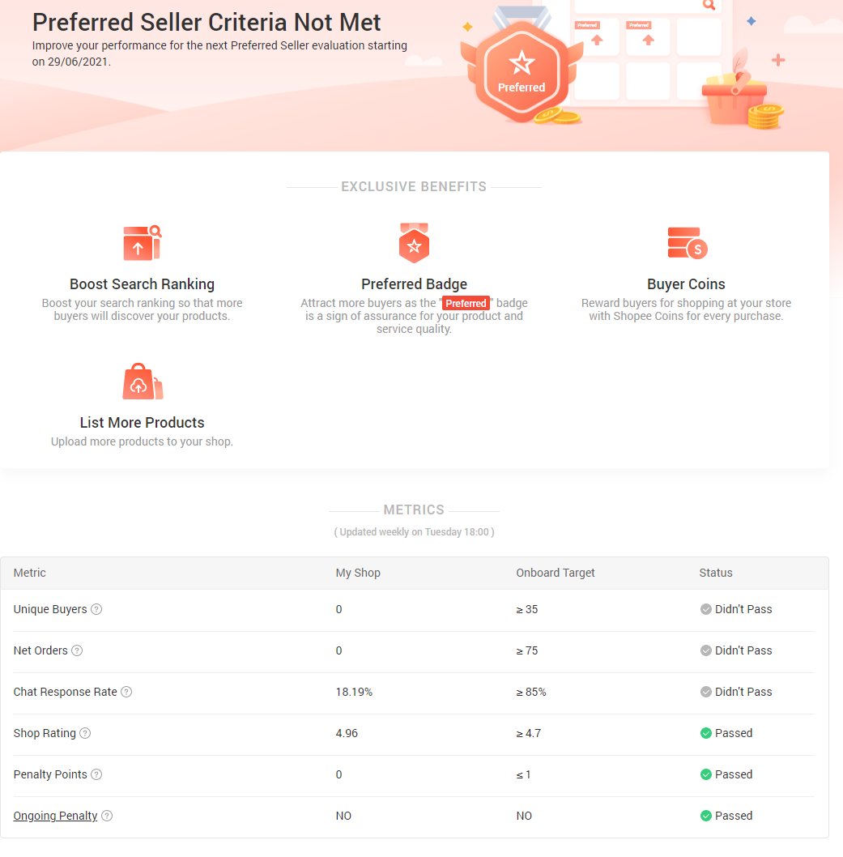Click the List More Products bag icon

coord(143,382)
